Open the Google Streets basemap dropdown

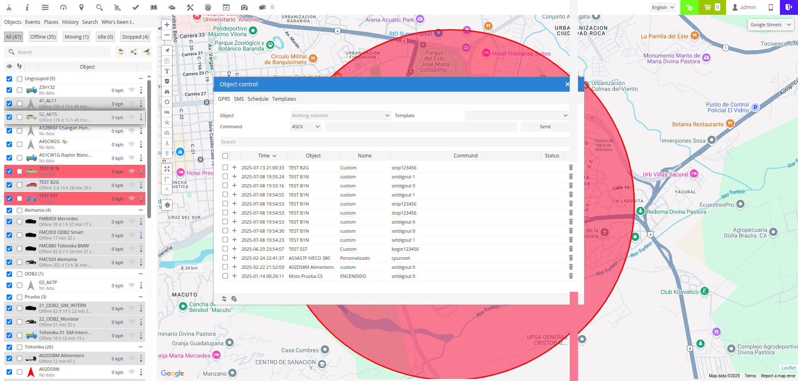(770, 25)
